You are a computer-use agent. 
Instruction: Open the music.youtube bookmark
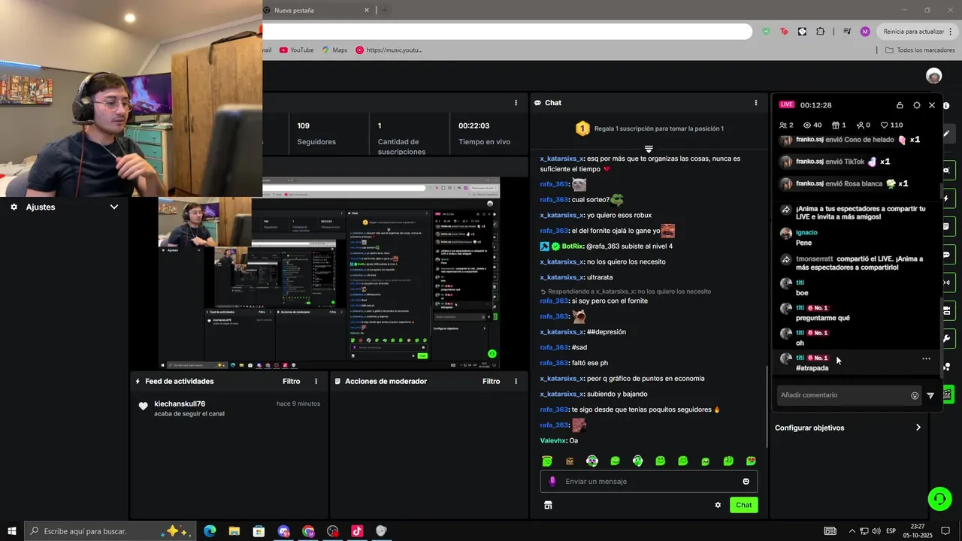(389, 50)
